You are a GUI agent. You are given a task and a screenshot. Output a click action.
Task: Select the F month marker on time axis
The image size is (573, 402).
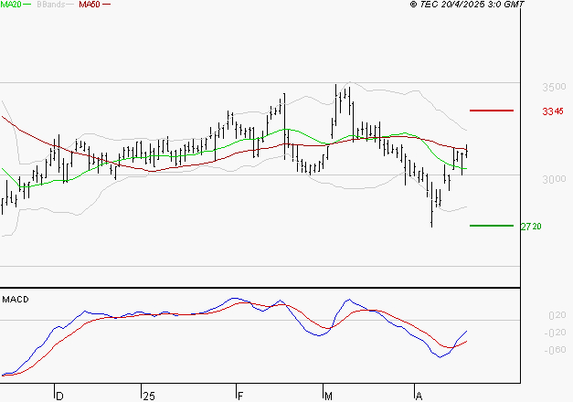tap(240, 396)
